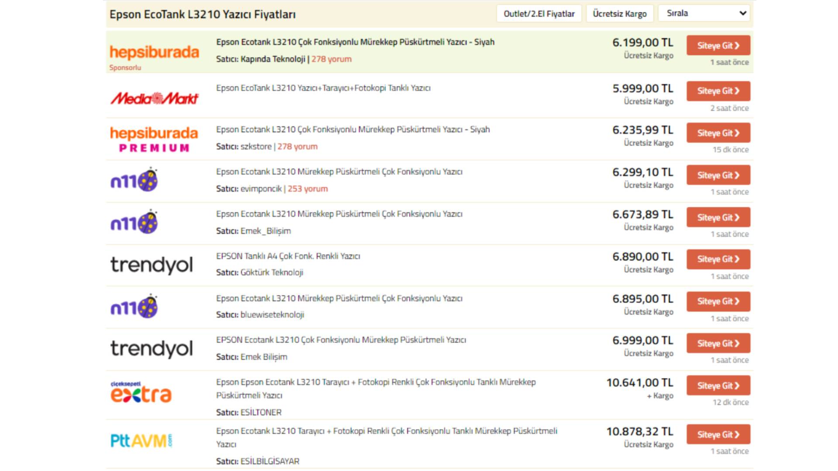Click the PttAVM store logo

pyautogui.click(x=141, y=440)
